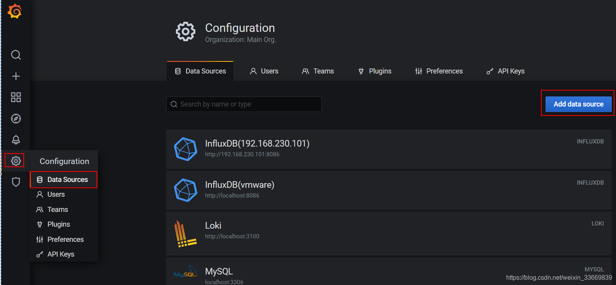Focus the Search by name or type field

244,104
